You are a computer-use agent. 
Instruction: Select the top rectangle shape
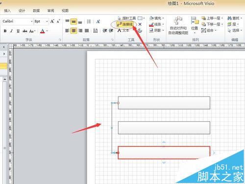click(x=164, y=103)
